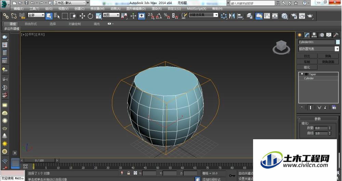Switch to the Object Paint ribbon tab
342x181 pixels.
75,24
